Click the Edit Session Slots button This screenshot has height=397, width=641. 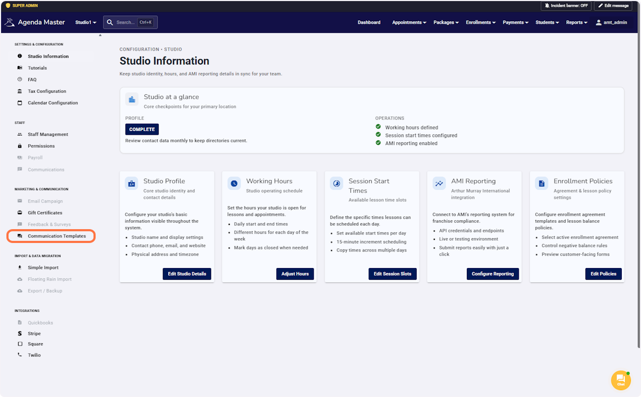point(393,274)
